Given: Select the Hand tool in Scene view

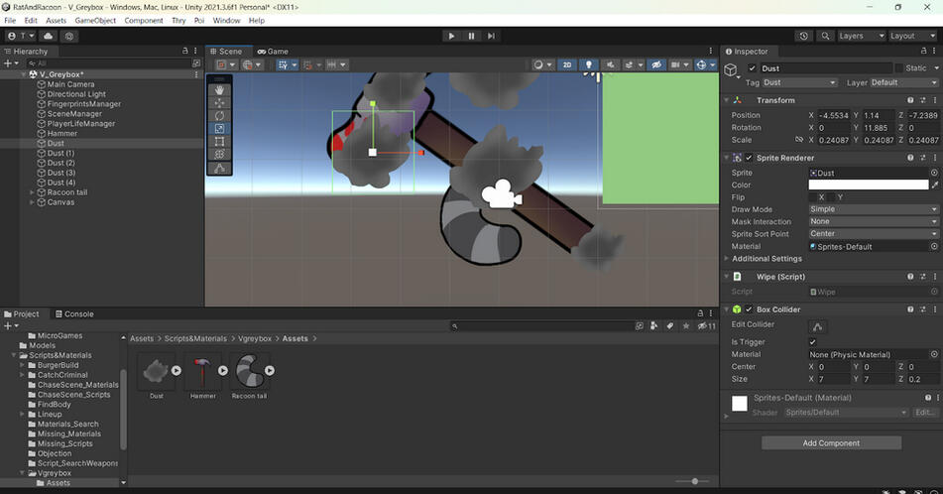Looking at the screenshot, I should pyautogui.click(x=219, y=90).
